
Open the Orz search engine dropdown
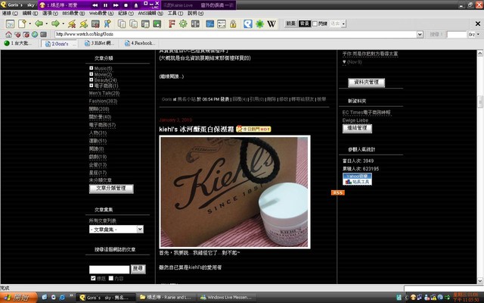tap(479, 35)
